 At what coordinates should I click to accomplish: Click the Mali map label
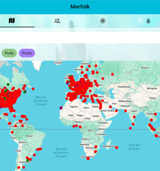pyautogui.click(x=71, y=115)
